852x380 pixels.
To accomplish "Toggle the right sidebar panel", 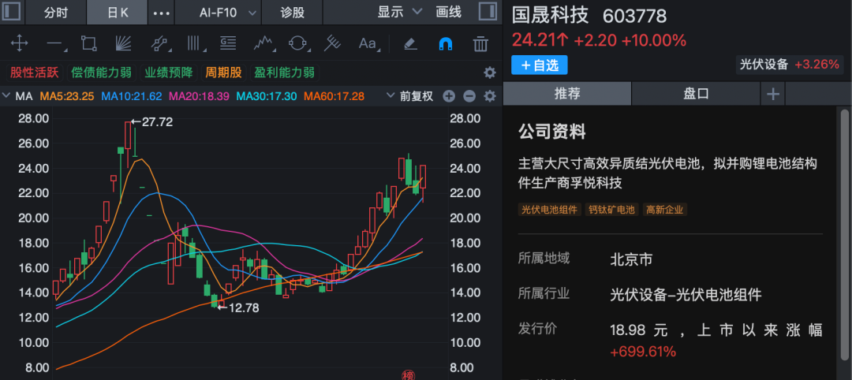I will point(488,13).
